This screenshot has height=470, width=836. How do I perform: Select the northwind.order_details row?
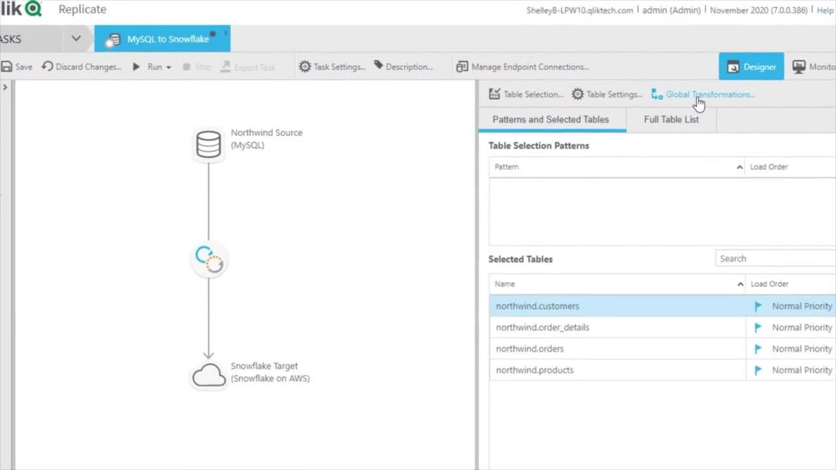pos(662,327)
